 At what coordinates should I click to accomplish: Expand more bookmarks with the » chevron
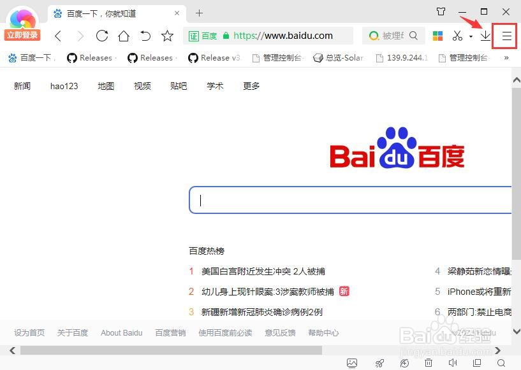click(506, 58)
